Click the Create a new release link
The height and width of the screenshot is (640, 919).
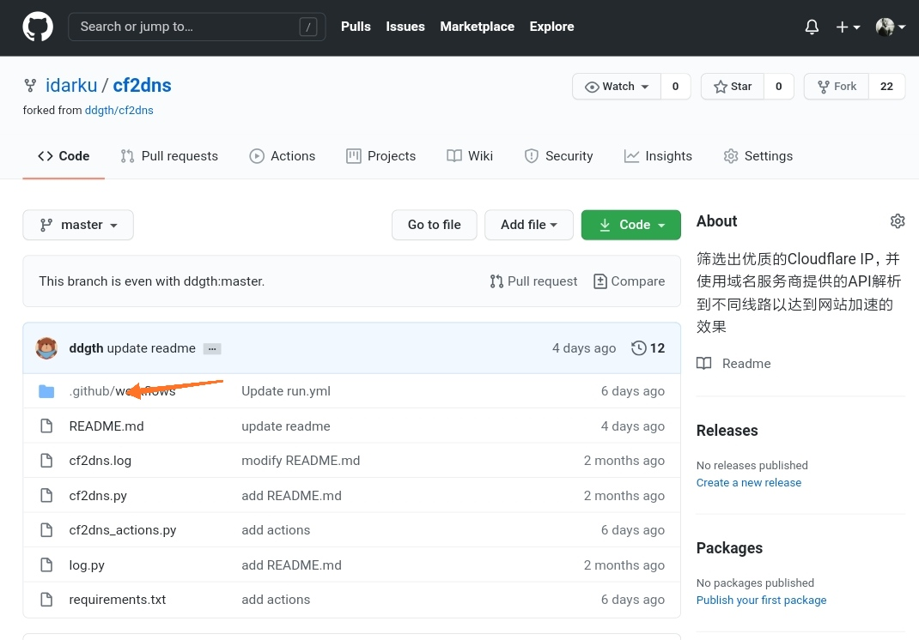coord(748,483)
